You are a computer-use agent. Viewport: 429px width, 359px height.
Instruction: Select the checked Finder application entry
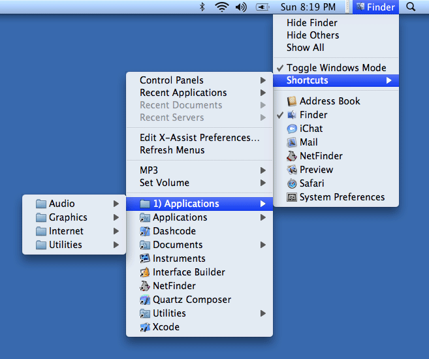pos(313,115)
